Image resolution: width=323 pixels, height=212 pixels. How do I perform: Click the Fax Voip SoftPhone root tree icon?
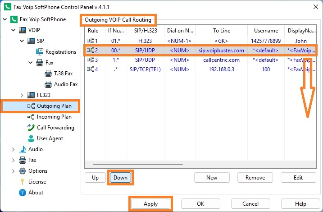[14, 19]
